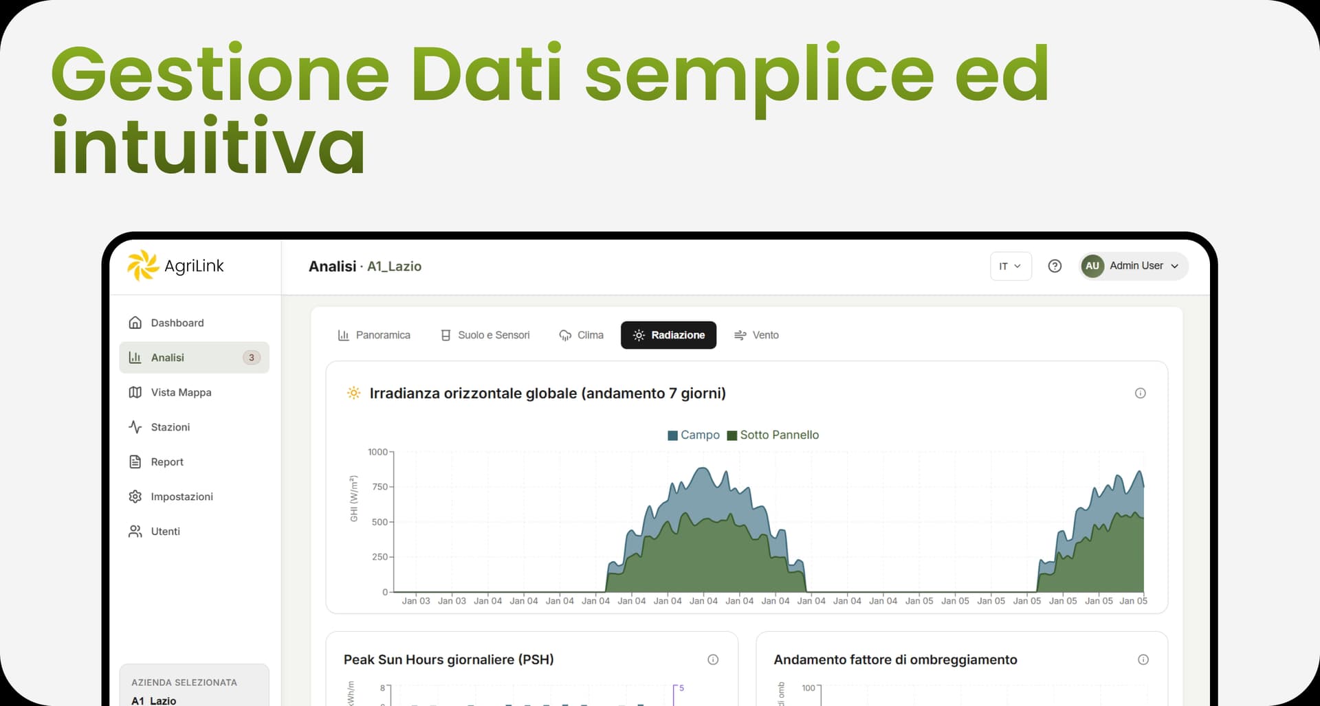Image resolution: width=1320 pixels, height=706 pixels.
Task: Toggle the Campo series in the legend
Action: click(693, 435)
